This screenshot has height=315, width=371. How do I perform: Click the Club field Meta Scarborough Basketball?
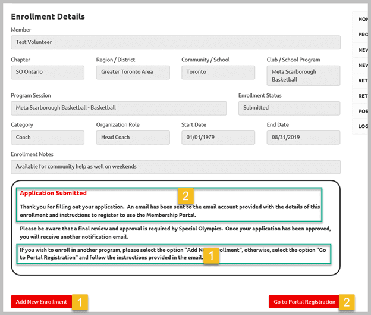tap(303, 76)
